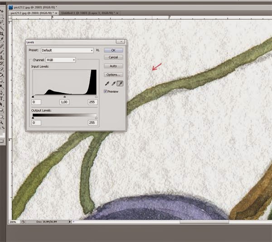Open the Doc info arrow menu in status bar
The width and height of the screenshot is (272, 242).
coord(70,222)
